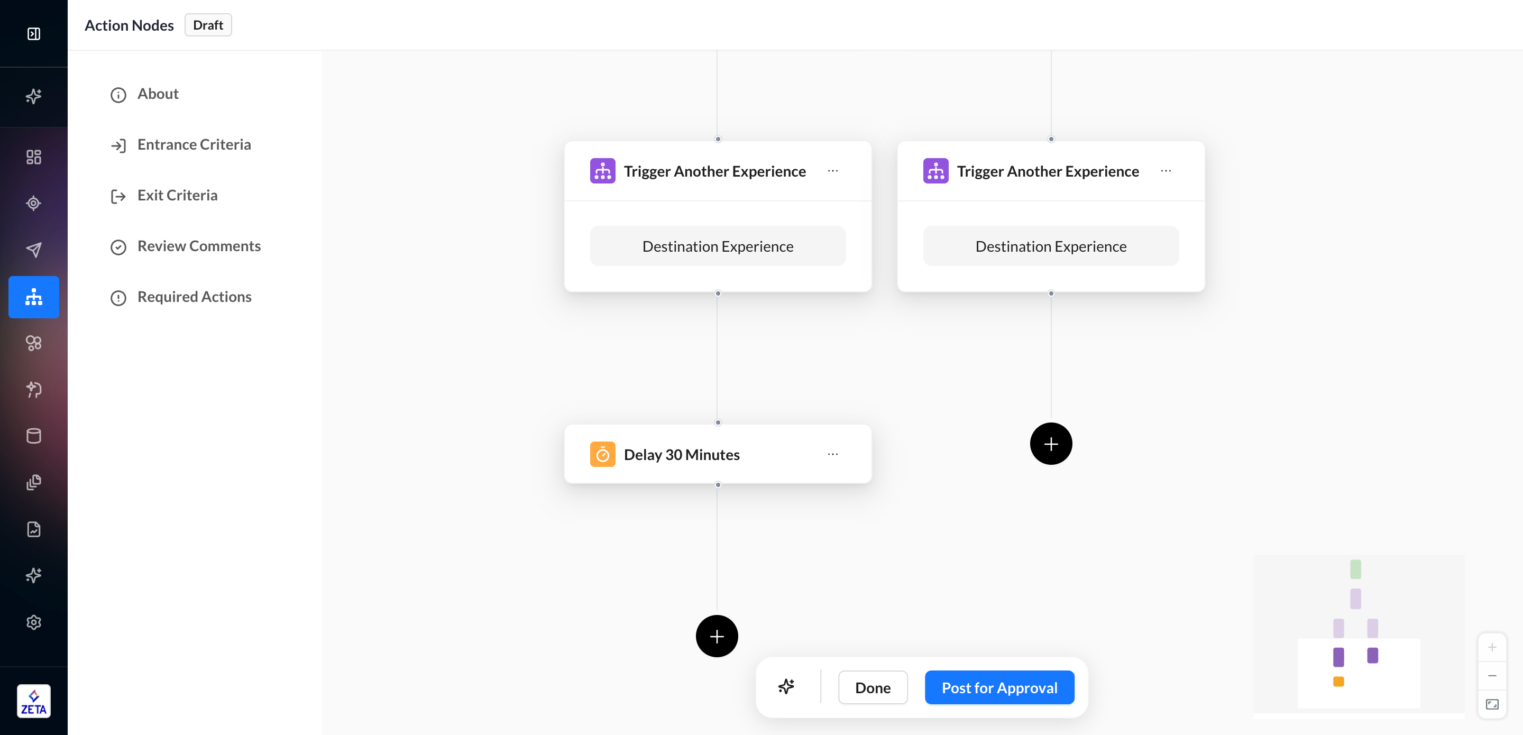Screen dimensions: 1523x735
Task: Open ellipsis menu on the right Trigger Another Experience node
Action: [1166, 171]
